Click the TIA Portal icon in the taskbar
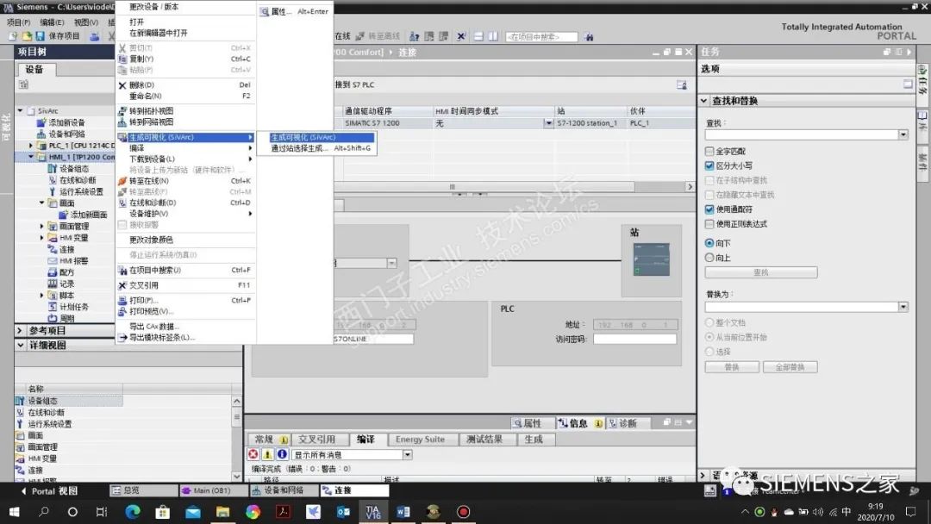This screenshot has width=931, height=524. click(374, 511)
